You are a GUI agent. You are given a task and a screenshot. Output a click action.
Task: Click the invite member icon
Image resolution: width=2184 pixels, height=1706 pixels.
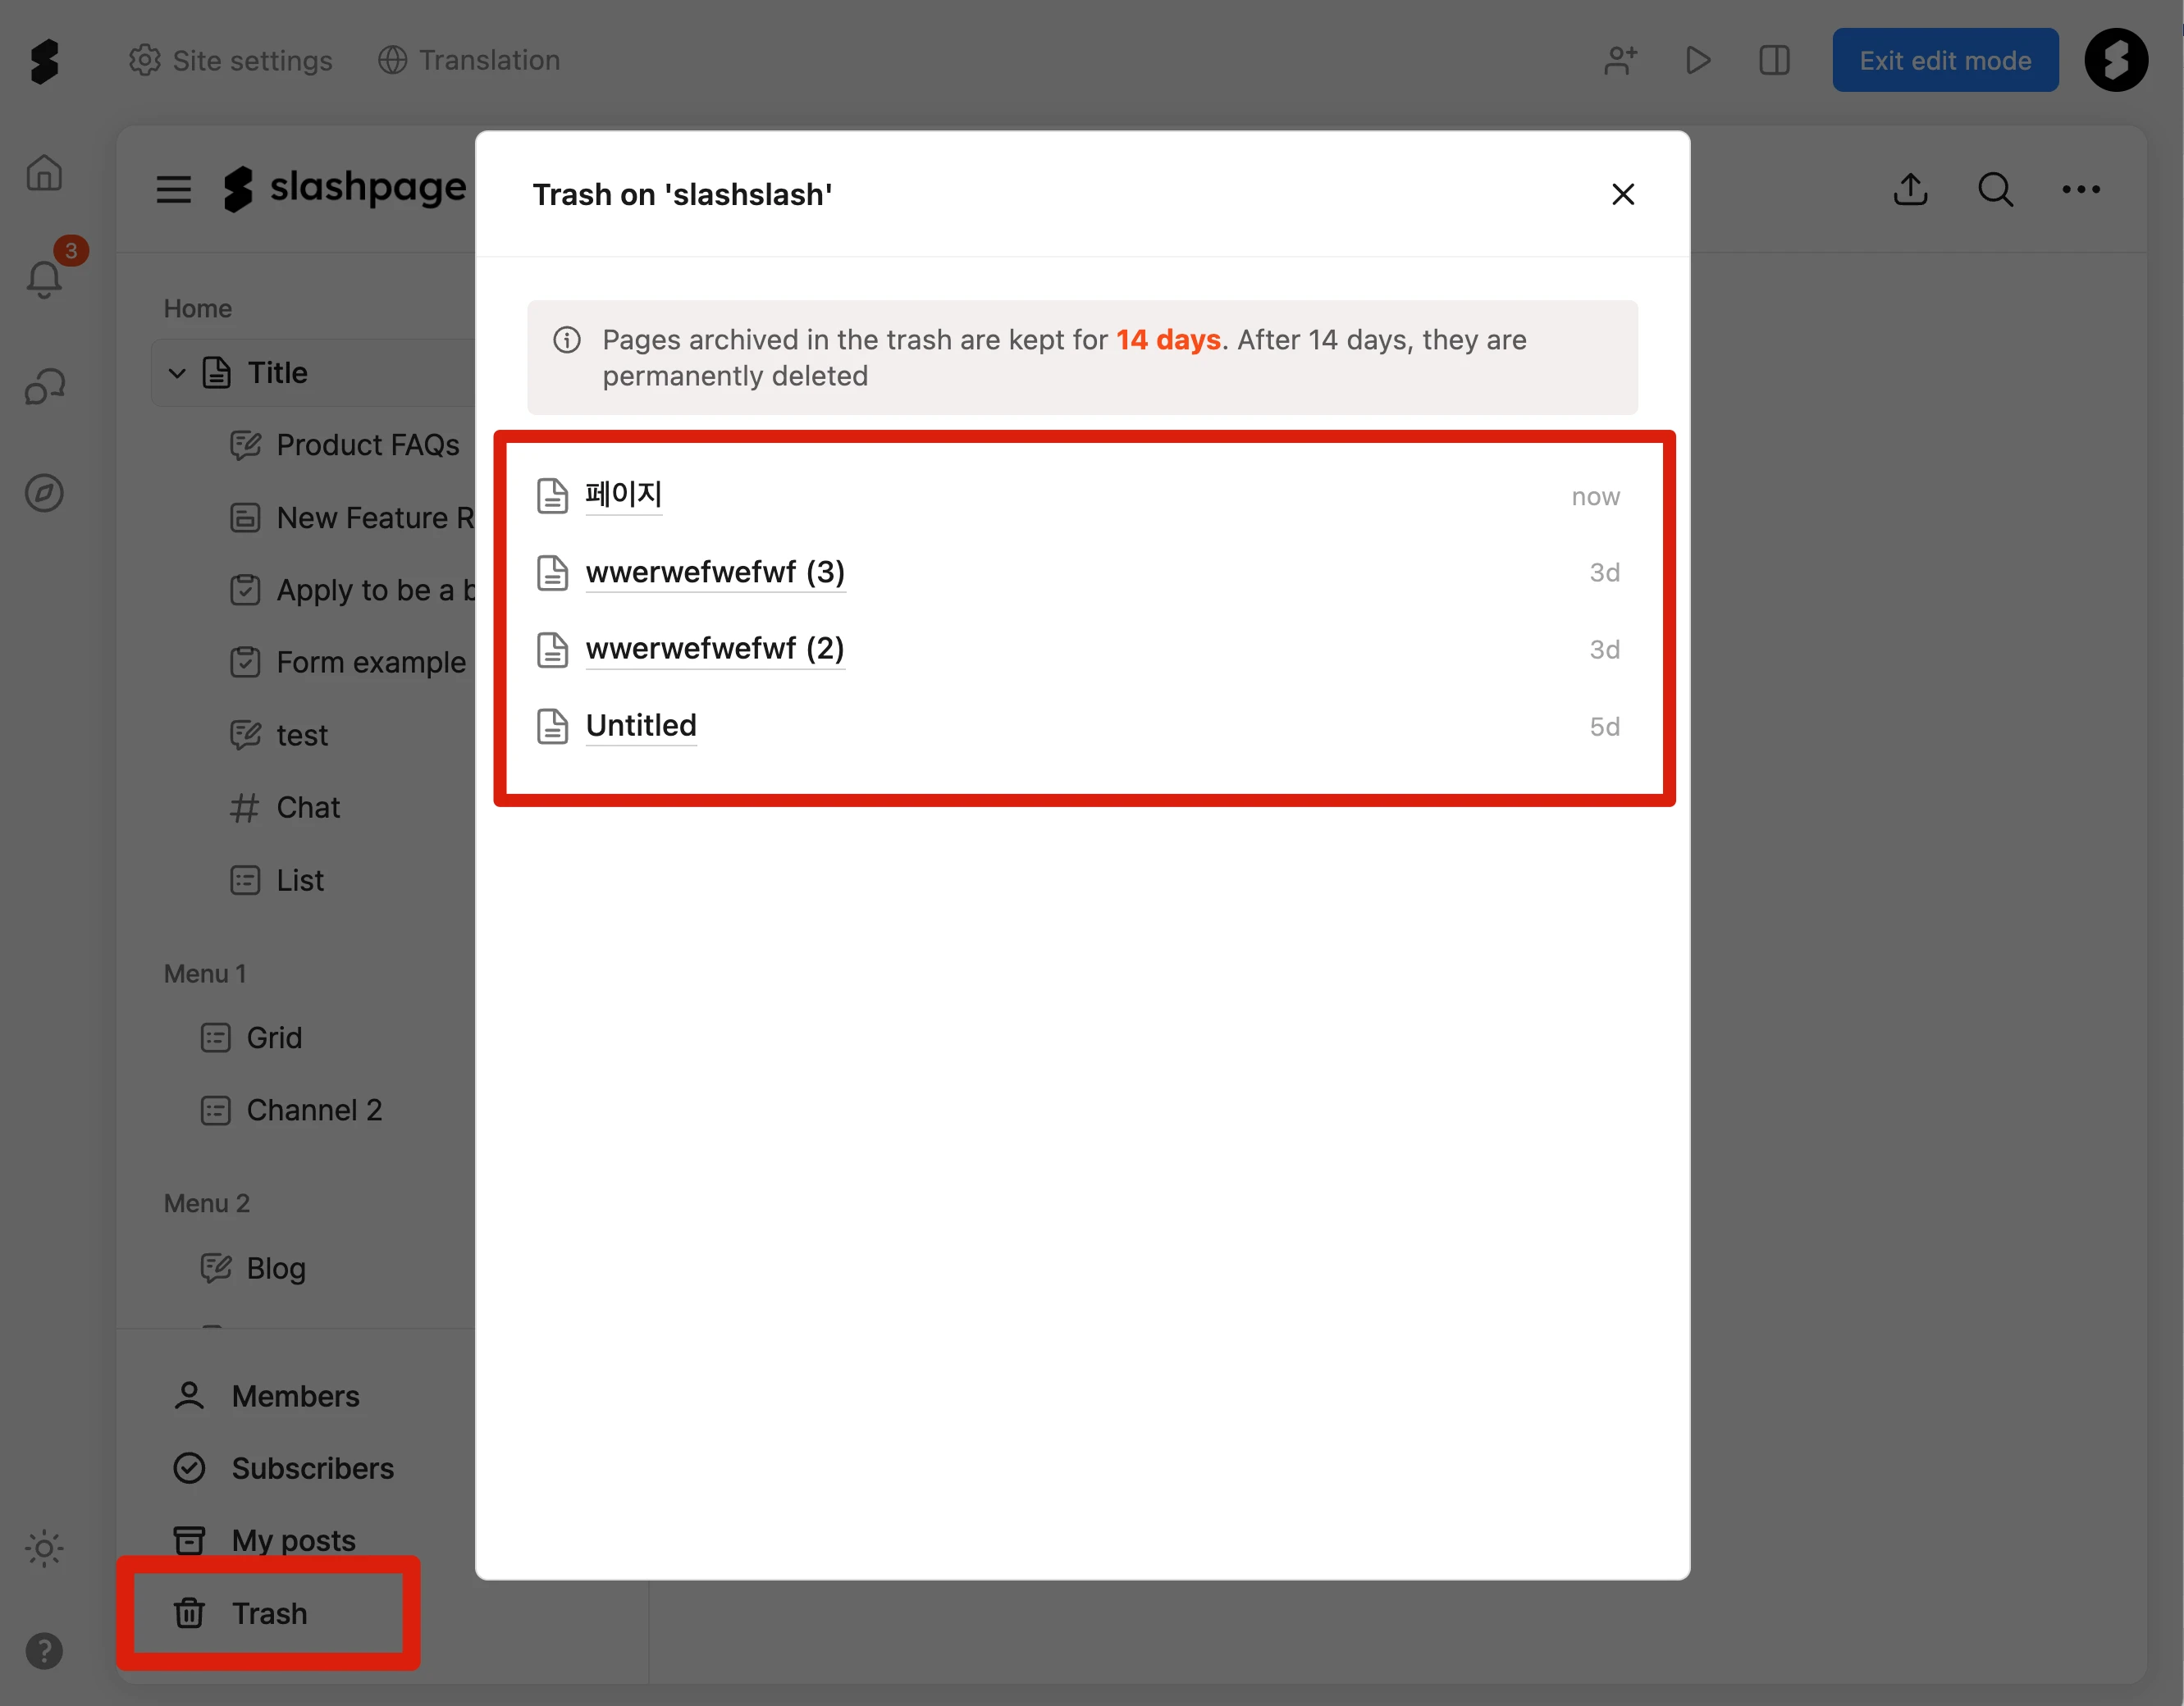coord(1620,60)
